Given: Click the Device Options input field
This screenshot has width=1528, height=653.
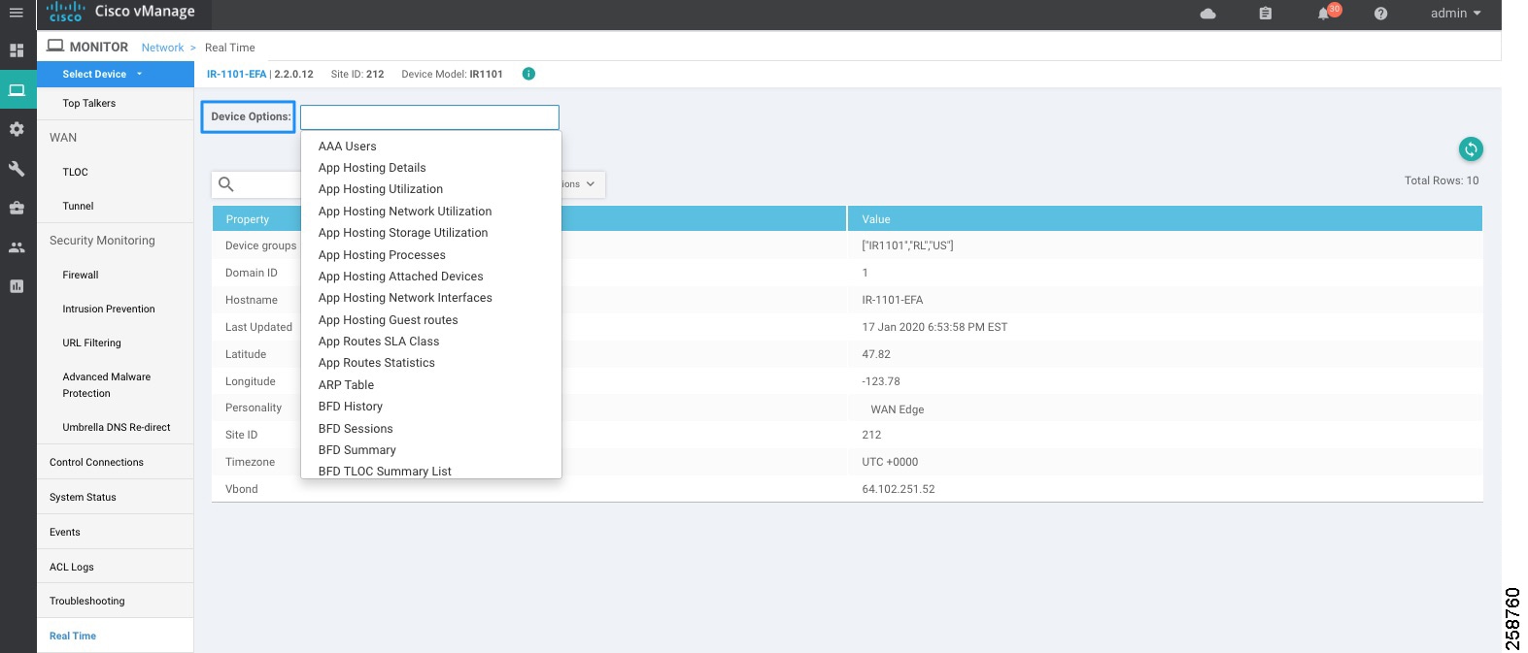Looking at the screenshot, I should click(x=429, y=117).
